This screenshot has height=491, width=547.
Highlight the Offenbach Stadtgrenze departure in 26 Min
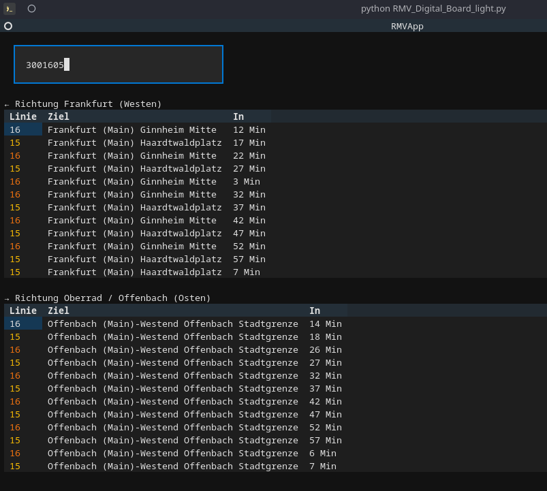click(172, 350)
